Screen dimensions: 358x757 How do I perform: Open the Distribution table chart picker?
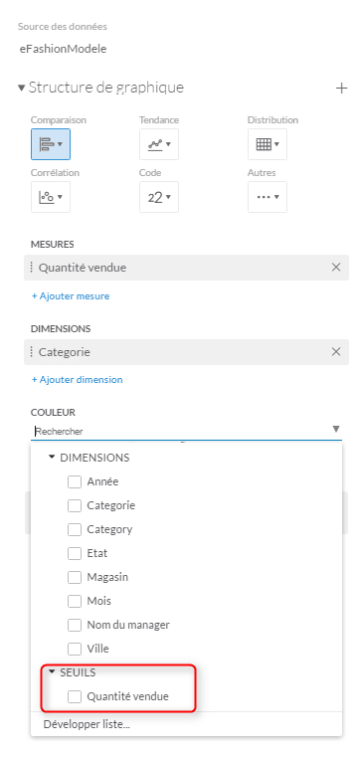(268, 144)
